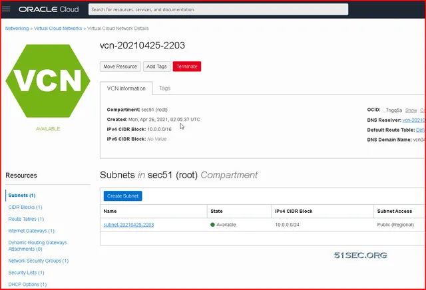426x290 pixels.
Task: Switch to the Tags tab
Action: (x=164, y=88)
